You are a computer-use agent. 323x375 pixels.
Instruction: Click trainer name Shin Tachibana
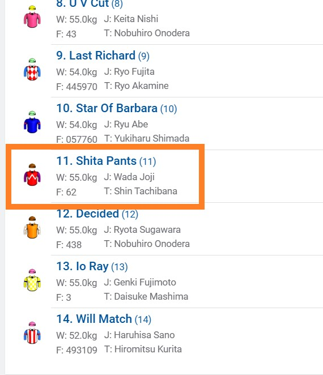pyautogui.click(x=146, y=191)
